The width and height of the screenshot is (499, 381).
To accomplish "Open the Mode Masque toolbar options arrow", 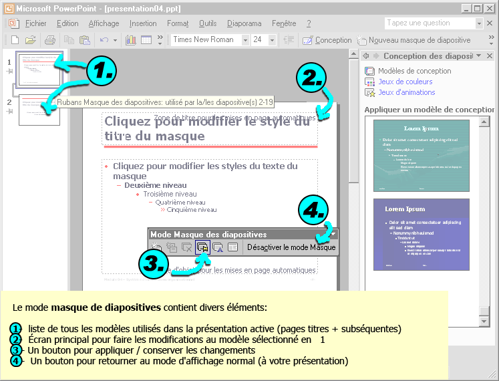I will (x=333, y=234).
